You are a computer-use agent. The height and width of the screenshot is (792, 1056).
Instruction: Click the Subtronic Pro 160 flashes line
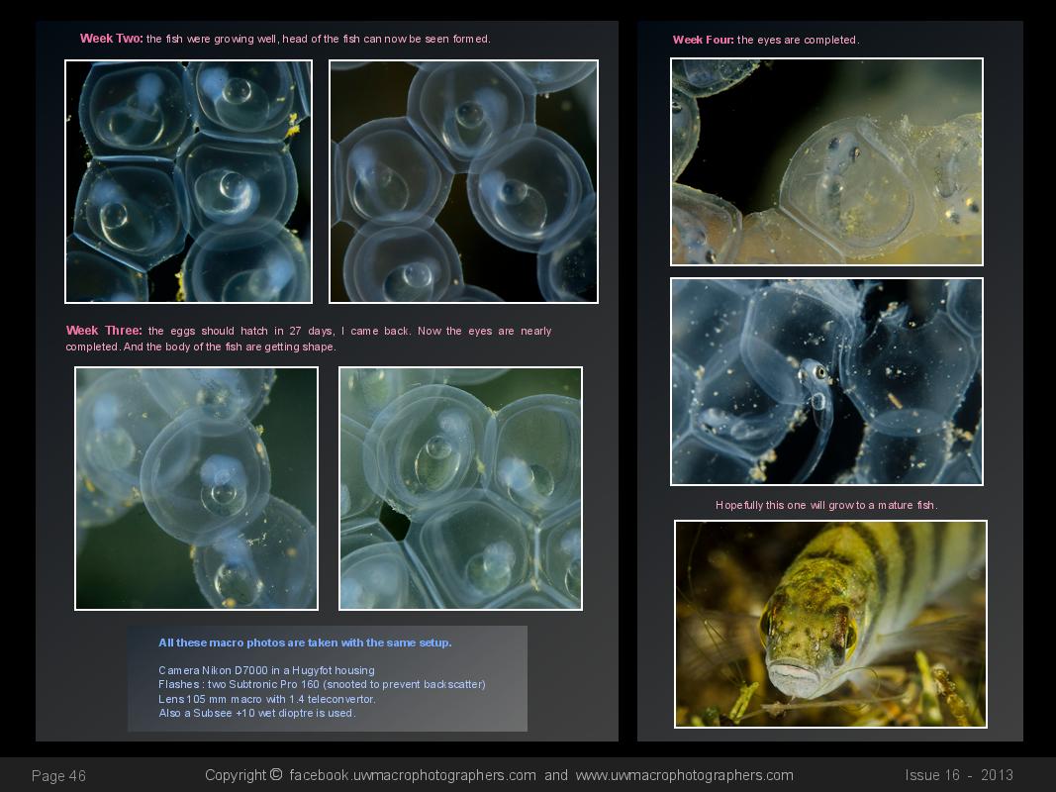[x=322, y=684]
